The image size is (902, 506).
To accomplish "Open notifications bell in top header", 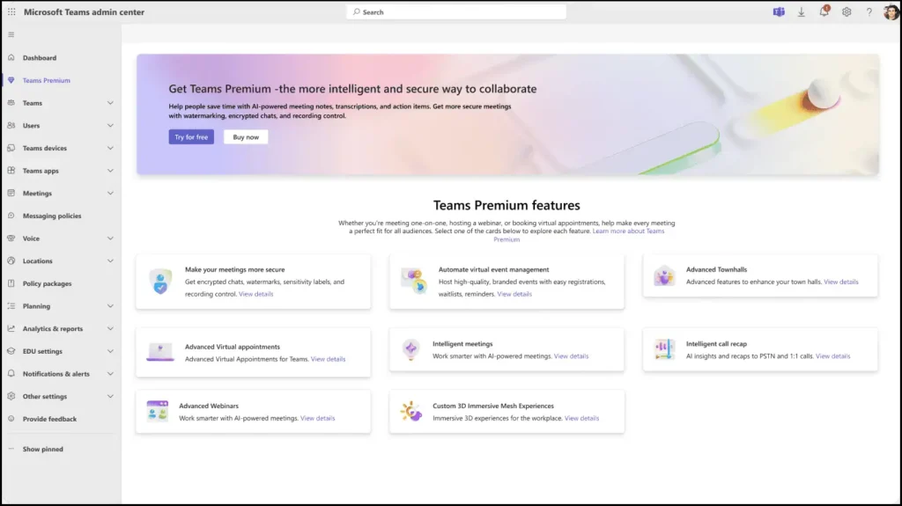I will coord(824,11).
